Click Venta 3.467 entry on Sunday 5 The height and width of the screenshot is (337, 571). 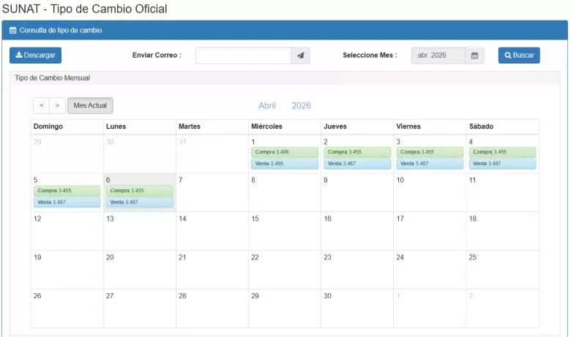pos(67,202)
